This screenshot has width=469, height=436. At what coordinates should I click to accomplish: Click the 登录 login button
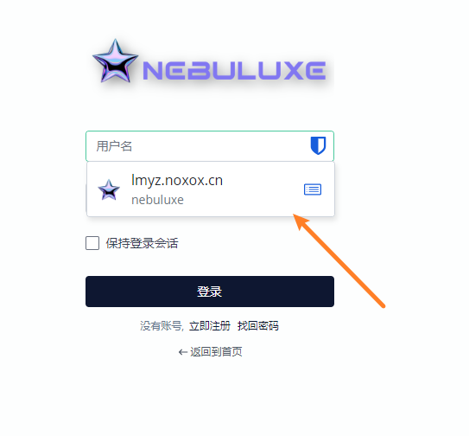tap(210, 292)
